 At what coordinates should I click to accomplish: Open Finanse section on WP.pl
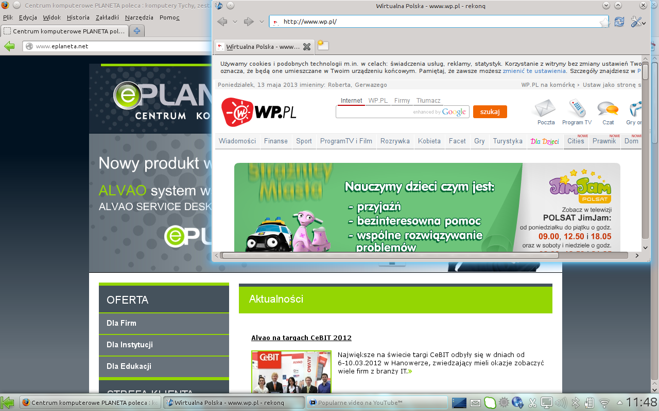click(x=276, y=141)
